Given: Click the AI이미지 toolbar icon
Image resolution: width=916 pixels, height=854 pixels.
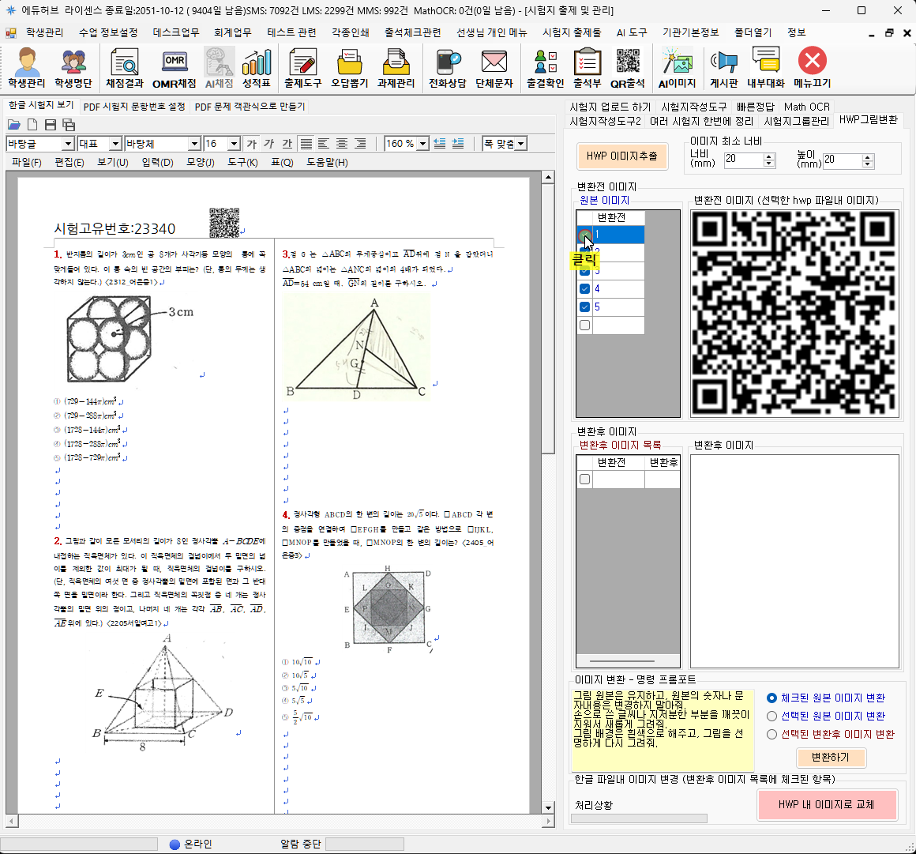Looking at the screenshot, I should (677, 67).
